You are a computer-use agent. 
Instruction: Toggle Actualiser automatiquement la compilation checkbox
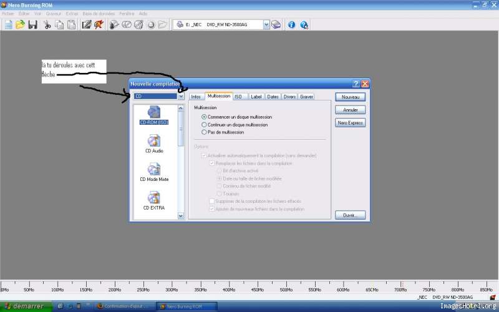tap(204, 155)
